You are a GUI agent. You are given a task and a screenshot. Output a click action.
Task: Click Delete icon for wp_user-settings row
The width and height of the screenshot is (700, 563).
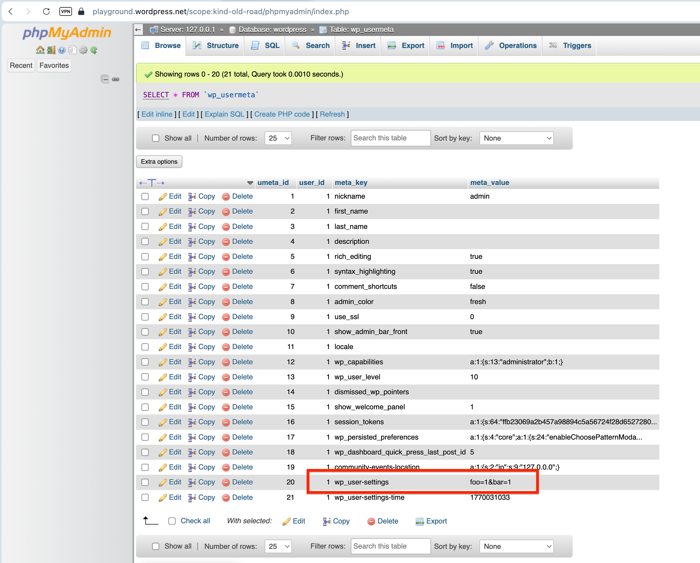pos(226,483)
